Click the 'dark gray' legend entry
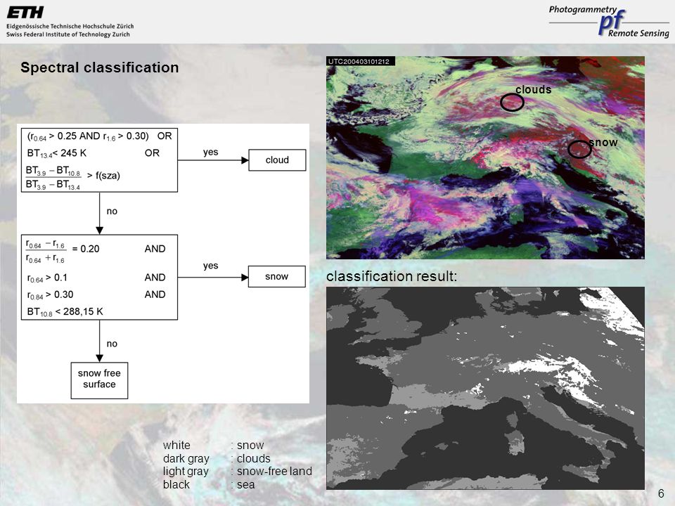 coord(186,459)
